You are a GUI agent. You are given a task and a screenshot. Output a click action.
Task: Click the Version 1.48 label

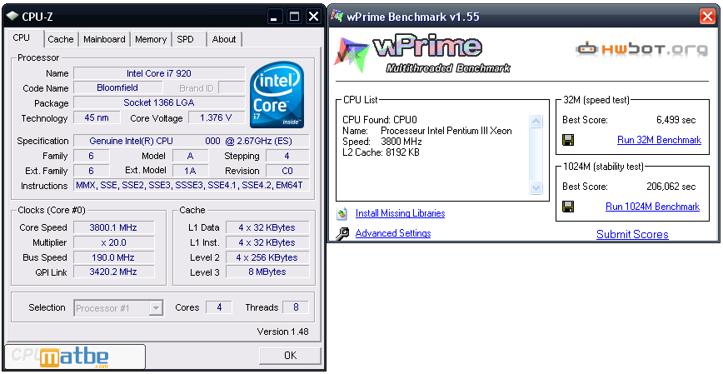282,332
